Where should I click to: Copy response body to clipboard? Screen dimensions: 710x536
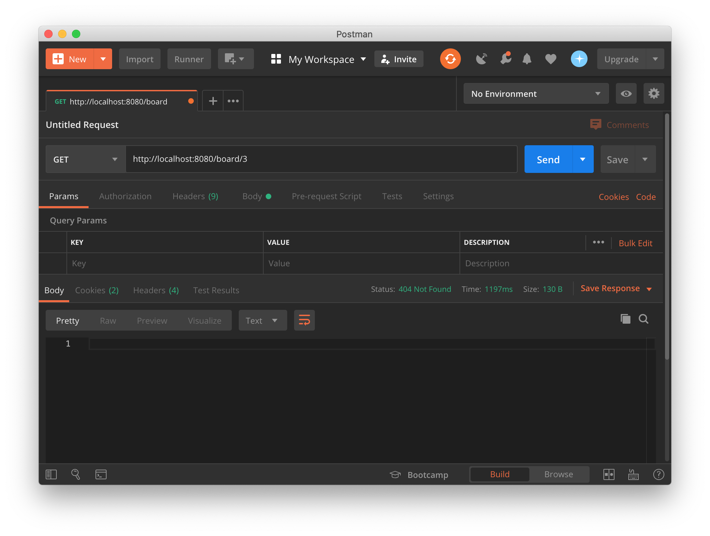click(625, 319)
